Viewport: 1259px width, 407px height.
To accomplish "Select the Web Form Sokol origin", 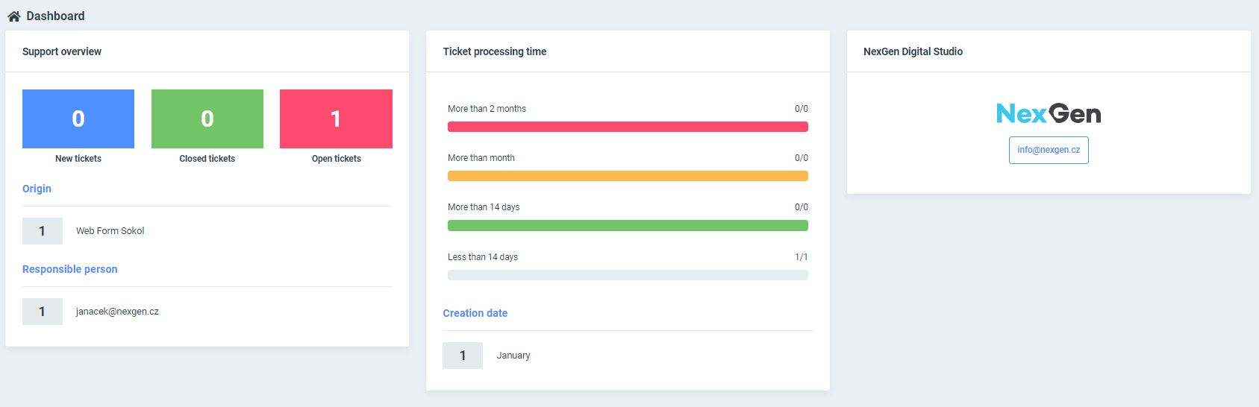I will click(110, 231).
